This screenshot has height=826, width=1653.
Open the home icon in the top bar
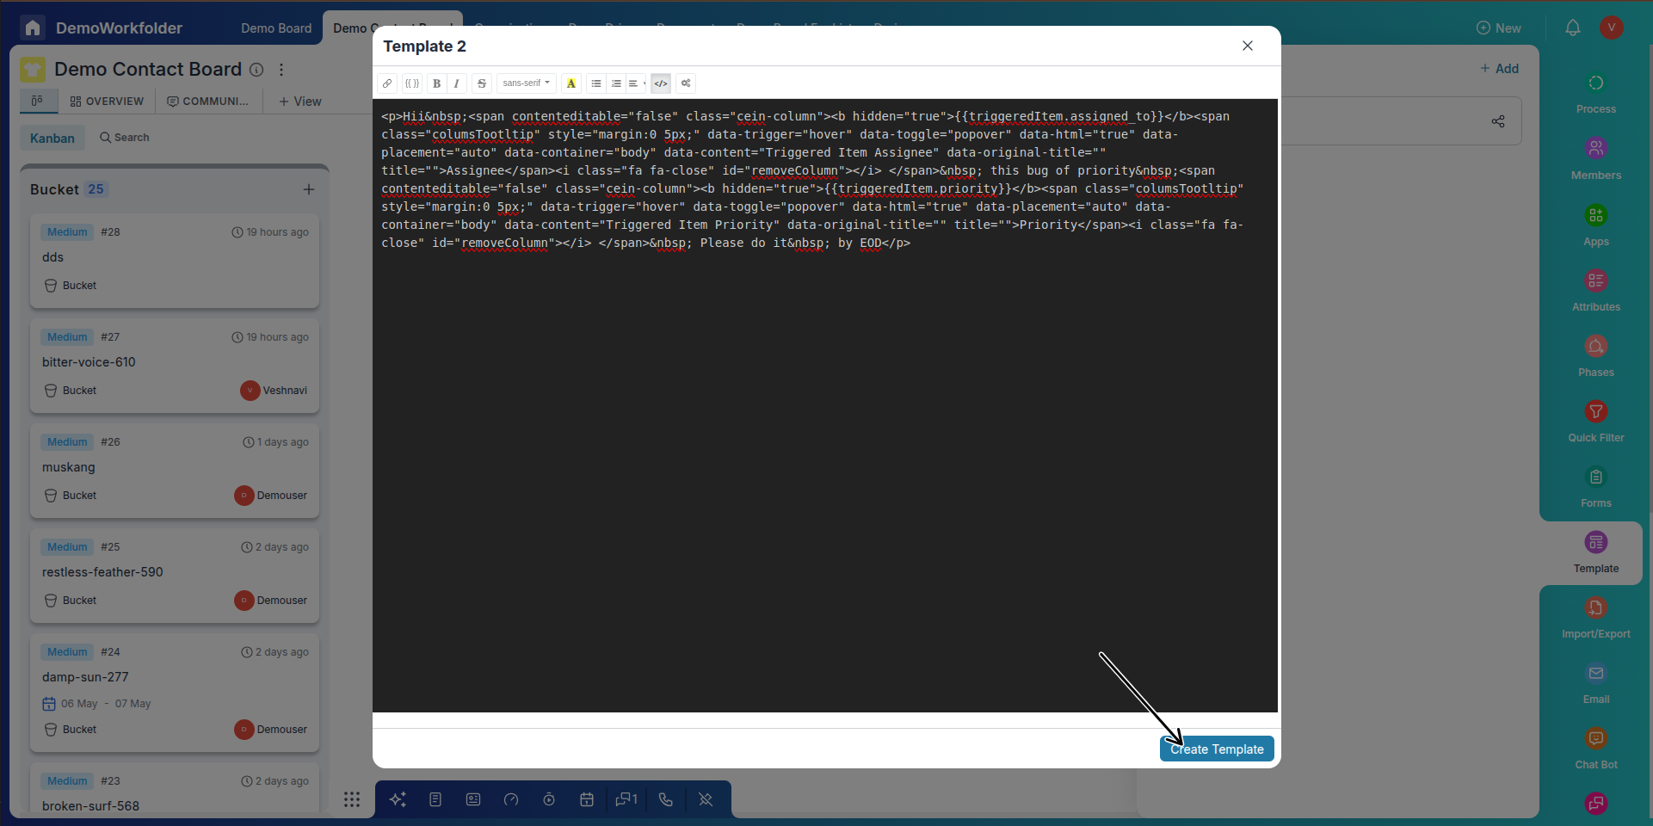point(33,28)
